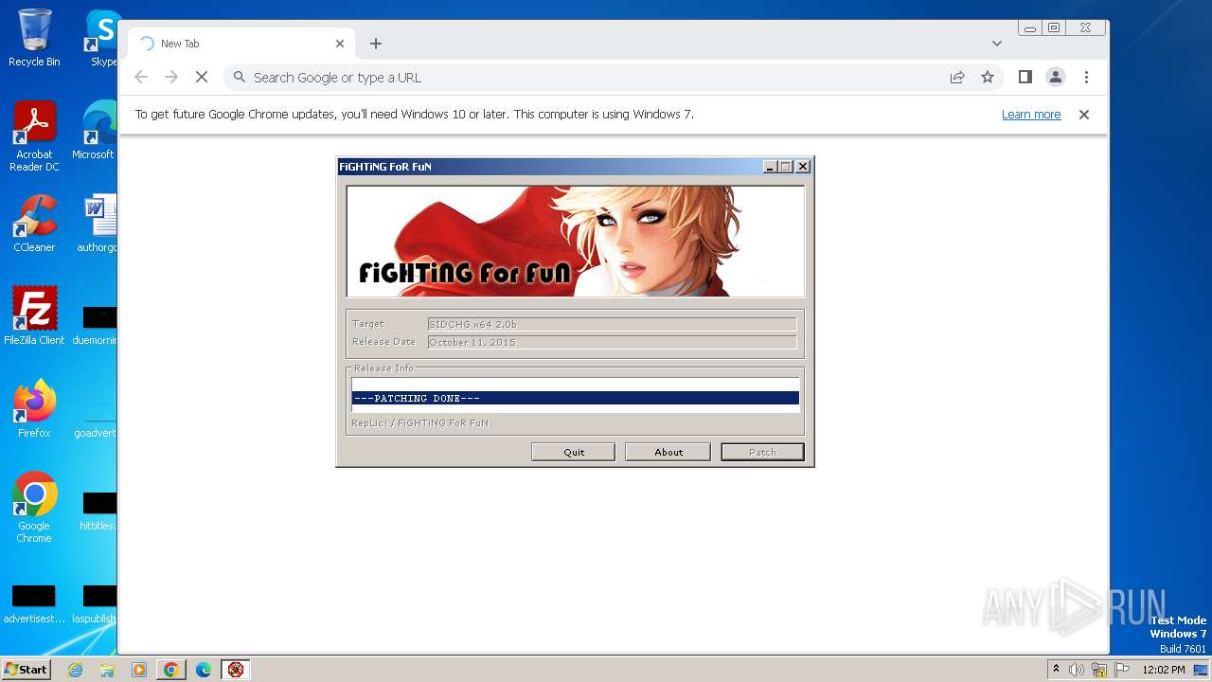Go back in Chrome
This screenshot has width=1212, height=682.
141,78
